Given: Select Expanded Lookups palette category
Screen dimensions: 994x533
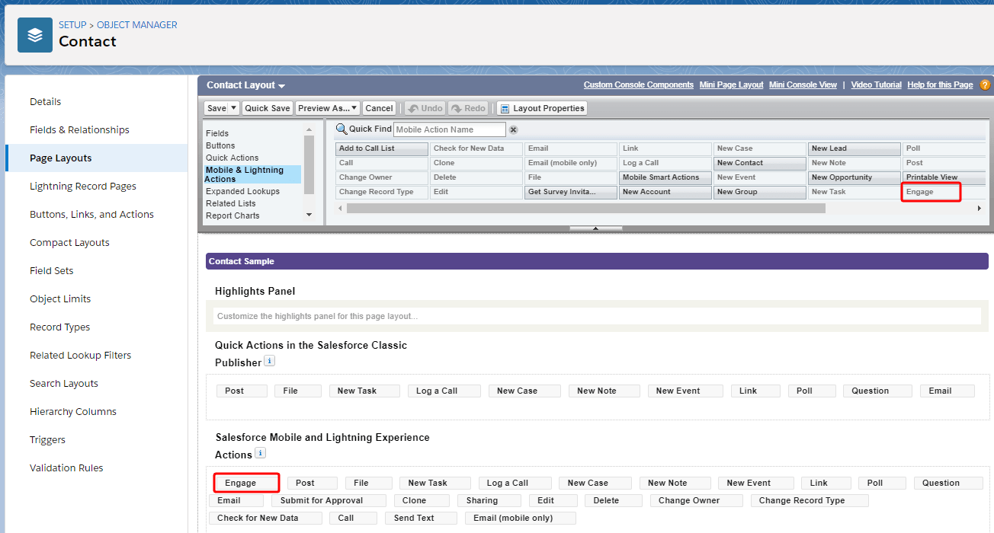Looking at the screenshot, I should point(242,191).
